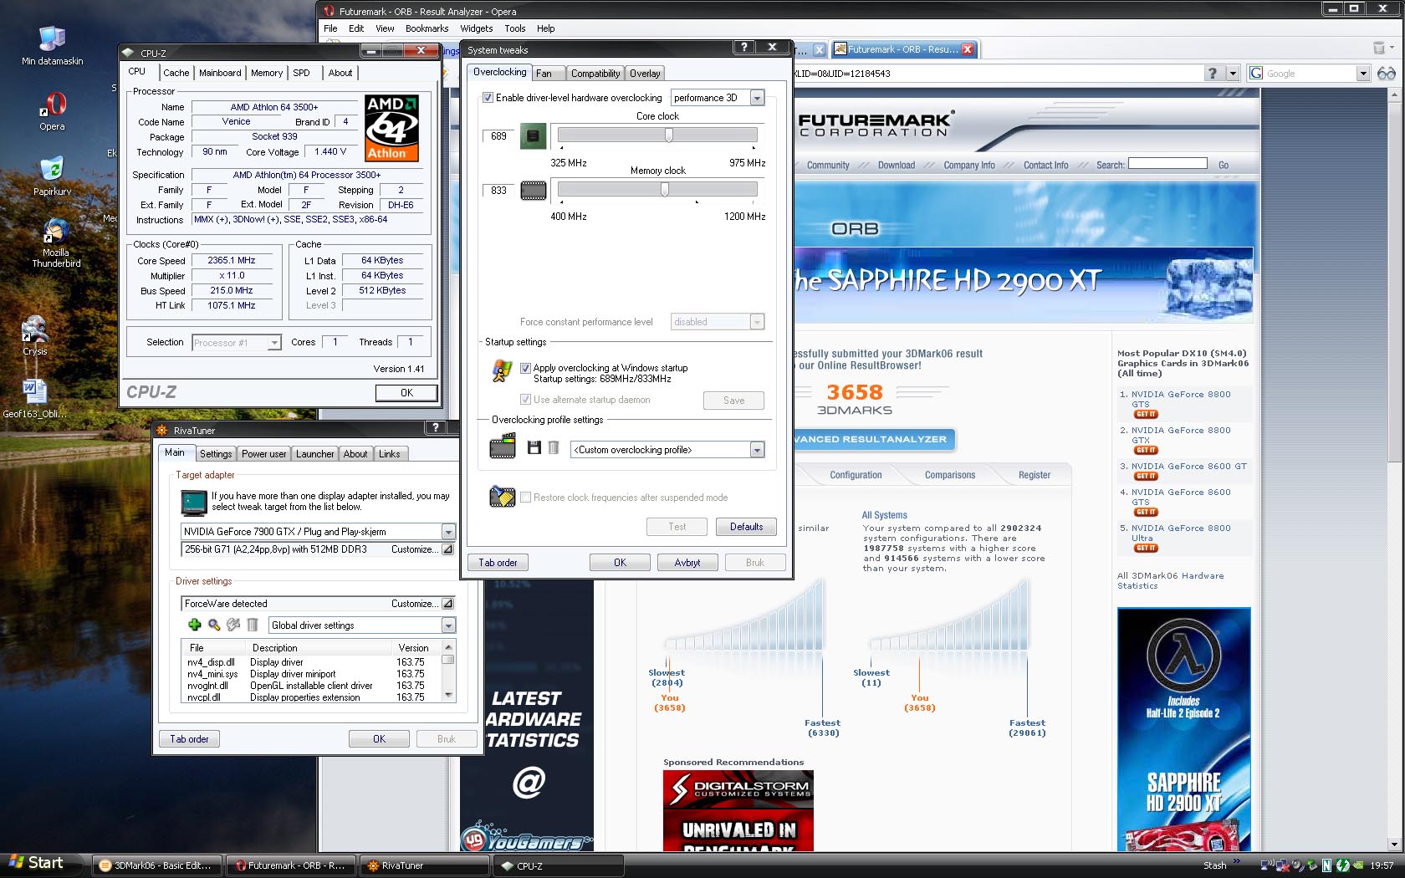Click Avbryt button in System tweaks
Screen dimensions: 1405x878
[687, 563]
